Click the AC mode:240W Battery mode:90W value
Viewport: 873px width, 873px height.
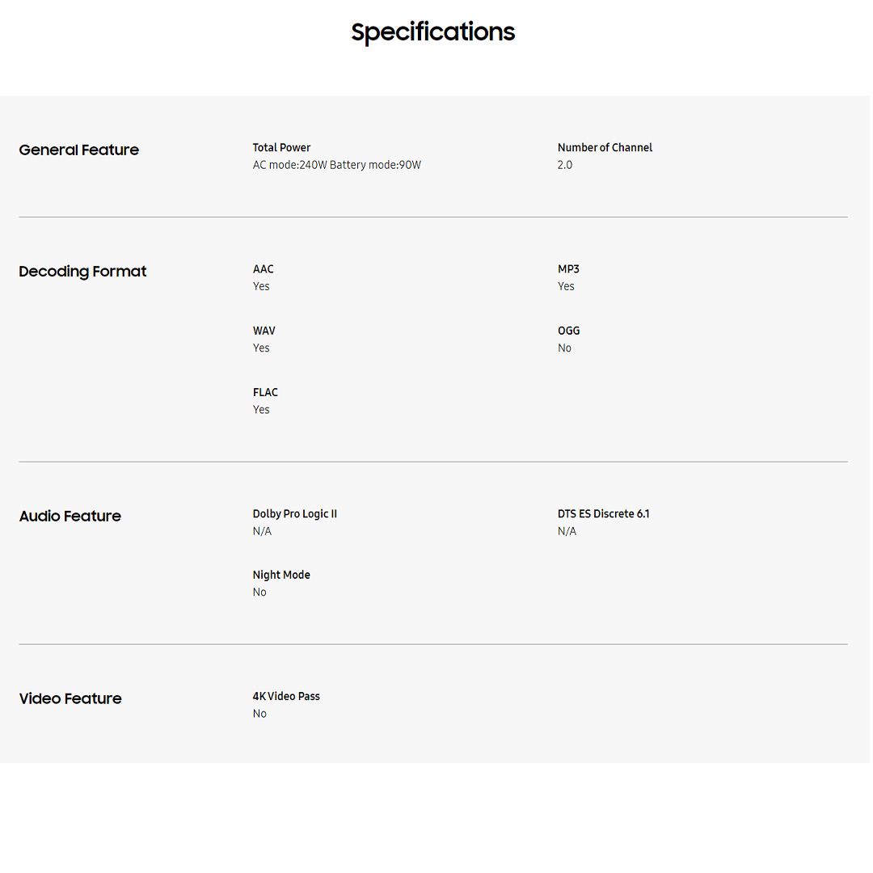[x=337, y=165]
